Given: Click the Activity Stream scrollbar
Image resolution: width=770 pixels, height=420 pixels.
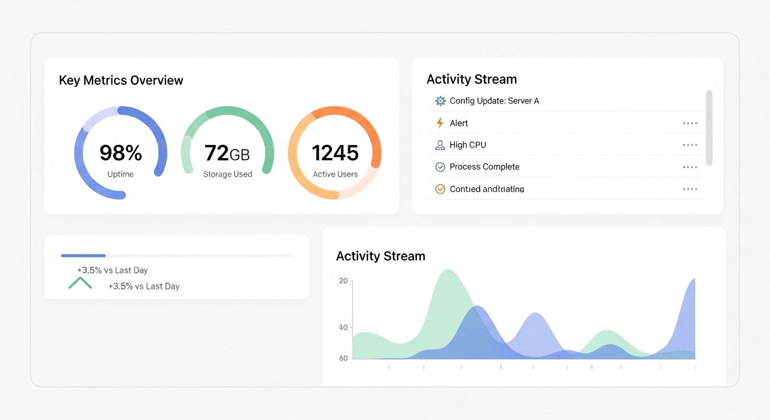Looking at the screenshot, I should click(709, 129).
